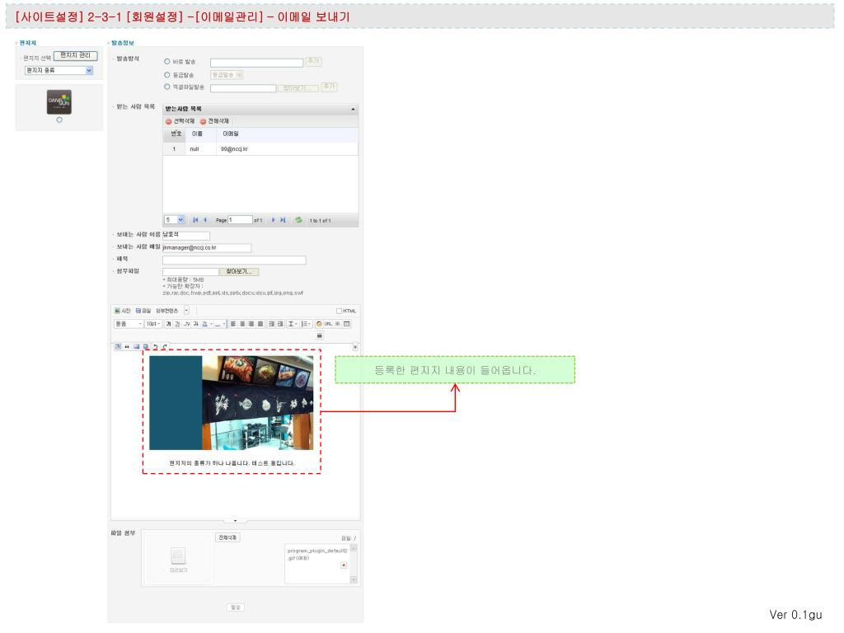Justify text in editor
844x633 pixels.
260,323
